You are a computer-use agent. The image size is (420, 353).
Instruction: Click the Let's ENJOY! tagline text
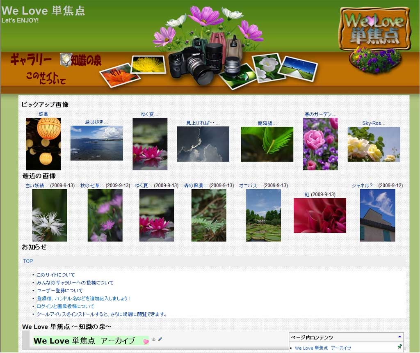20,21
